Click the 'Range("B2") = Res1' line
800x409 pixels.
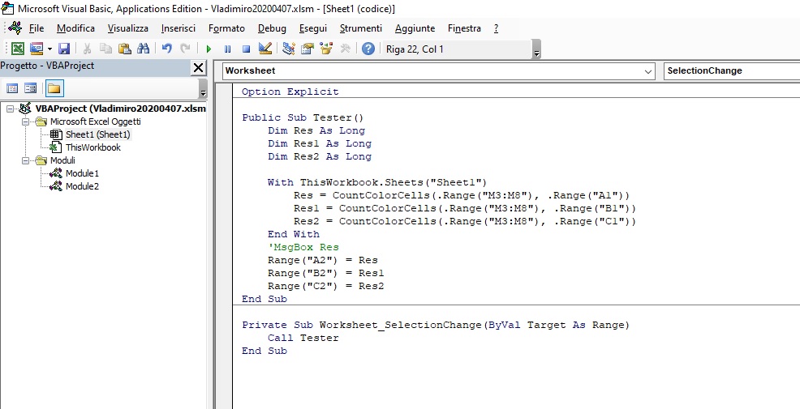click(325, 273)
